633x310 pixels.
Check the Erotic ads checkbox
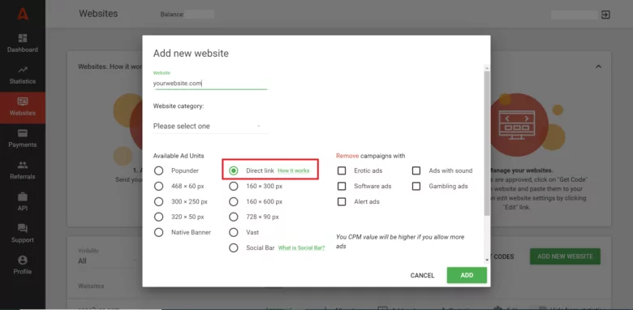point(342,170)
